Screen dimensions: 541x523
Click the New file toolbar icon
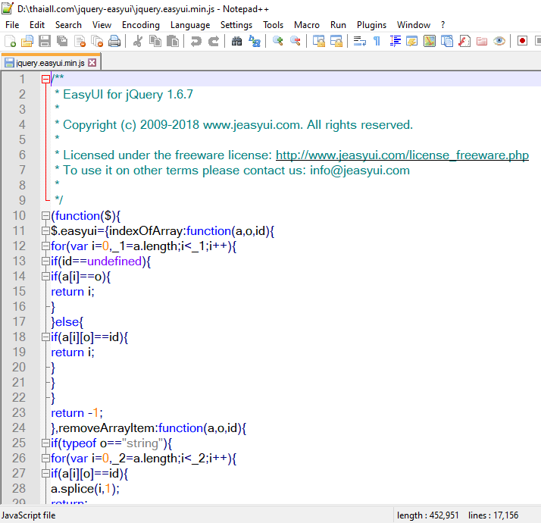10,41
